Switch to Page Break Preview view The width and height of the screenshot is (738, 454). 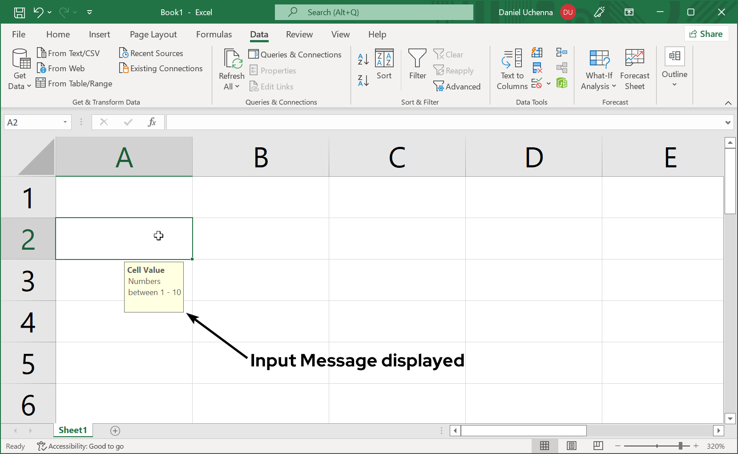pyautogui.click(x=598, y=446)
